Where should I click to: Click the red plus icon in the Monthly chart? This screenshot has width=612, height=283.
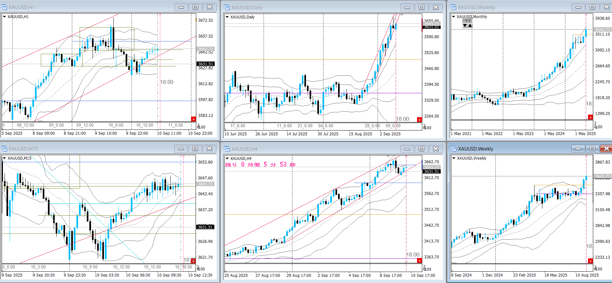pos(590,117)
